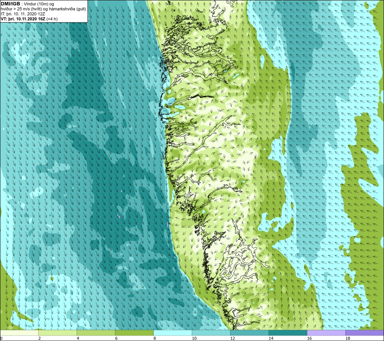Click the 16–18 m/s light purple legend swatch

pos(326,333)
